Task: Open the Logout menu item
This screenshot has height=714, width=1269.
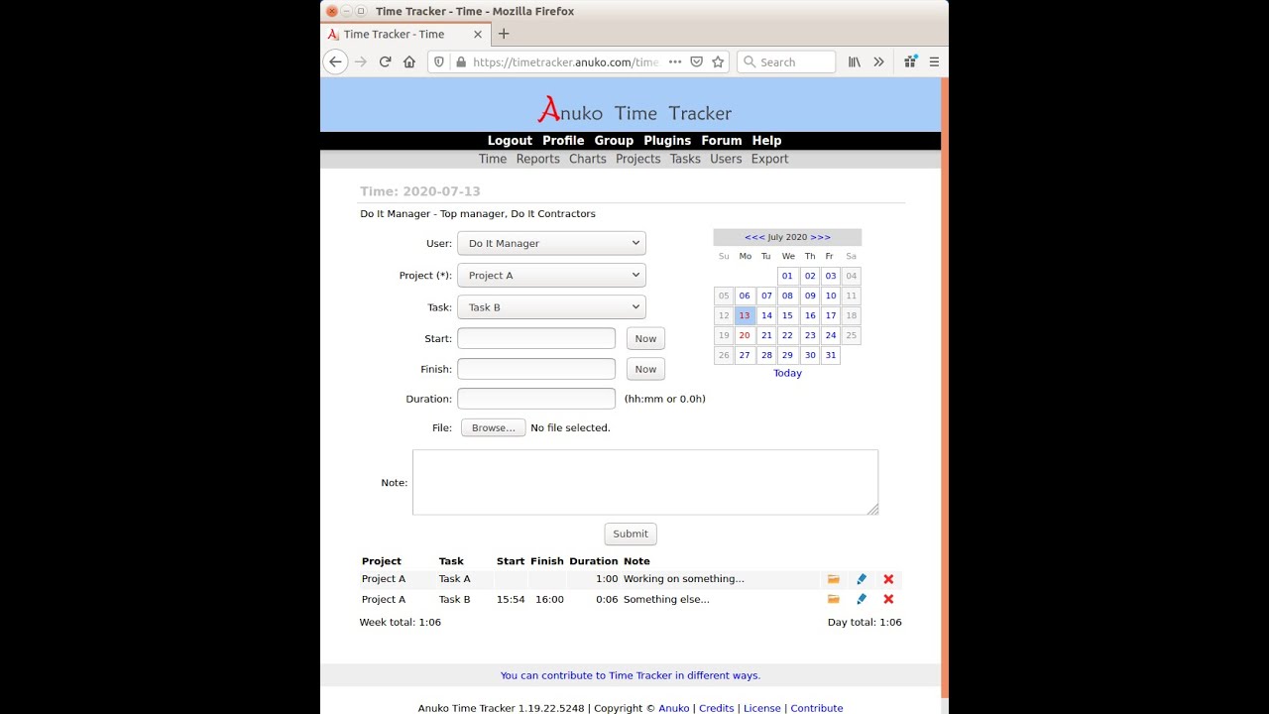Action: (x=510, y=141)
